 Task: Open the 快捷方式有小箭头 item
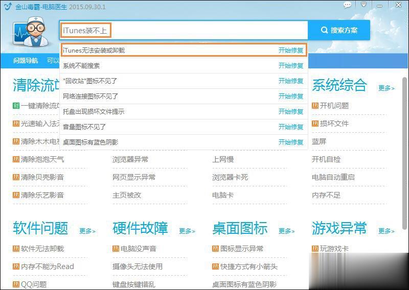249,267
